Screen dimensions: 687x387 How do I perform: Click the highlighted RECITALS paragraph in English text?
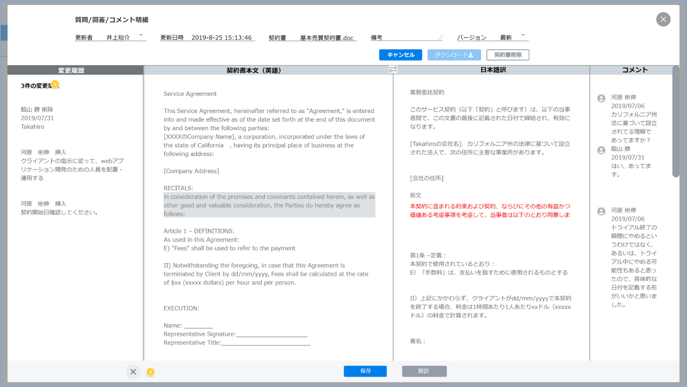click(x=269, y=205)
